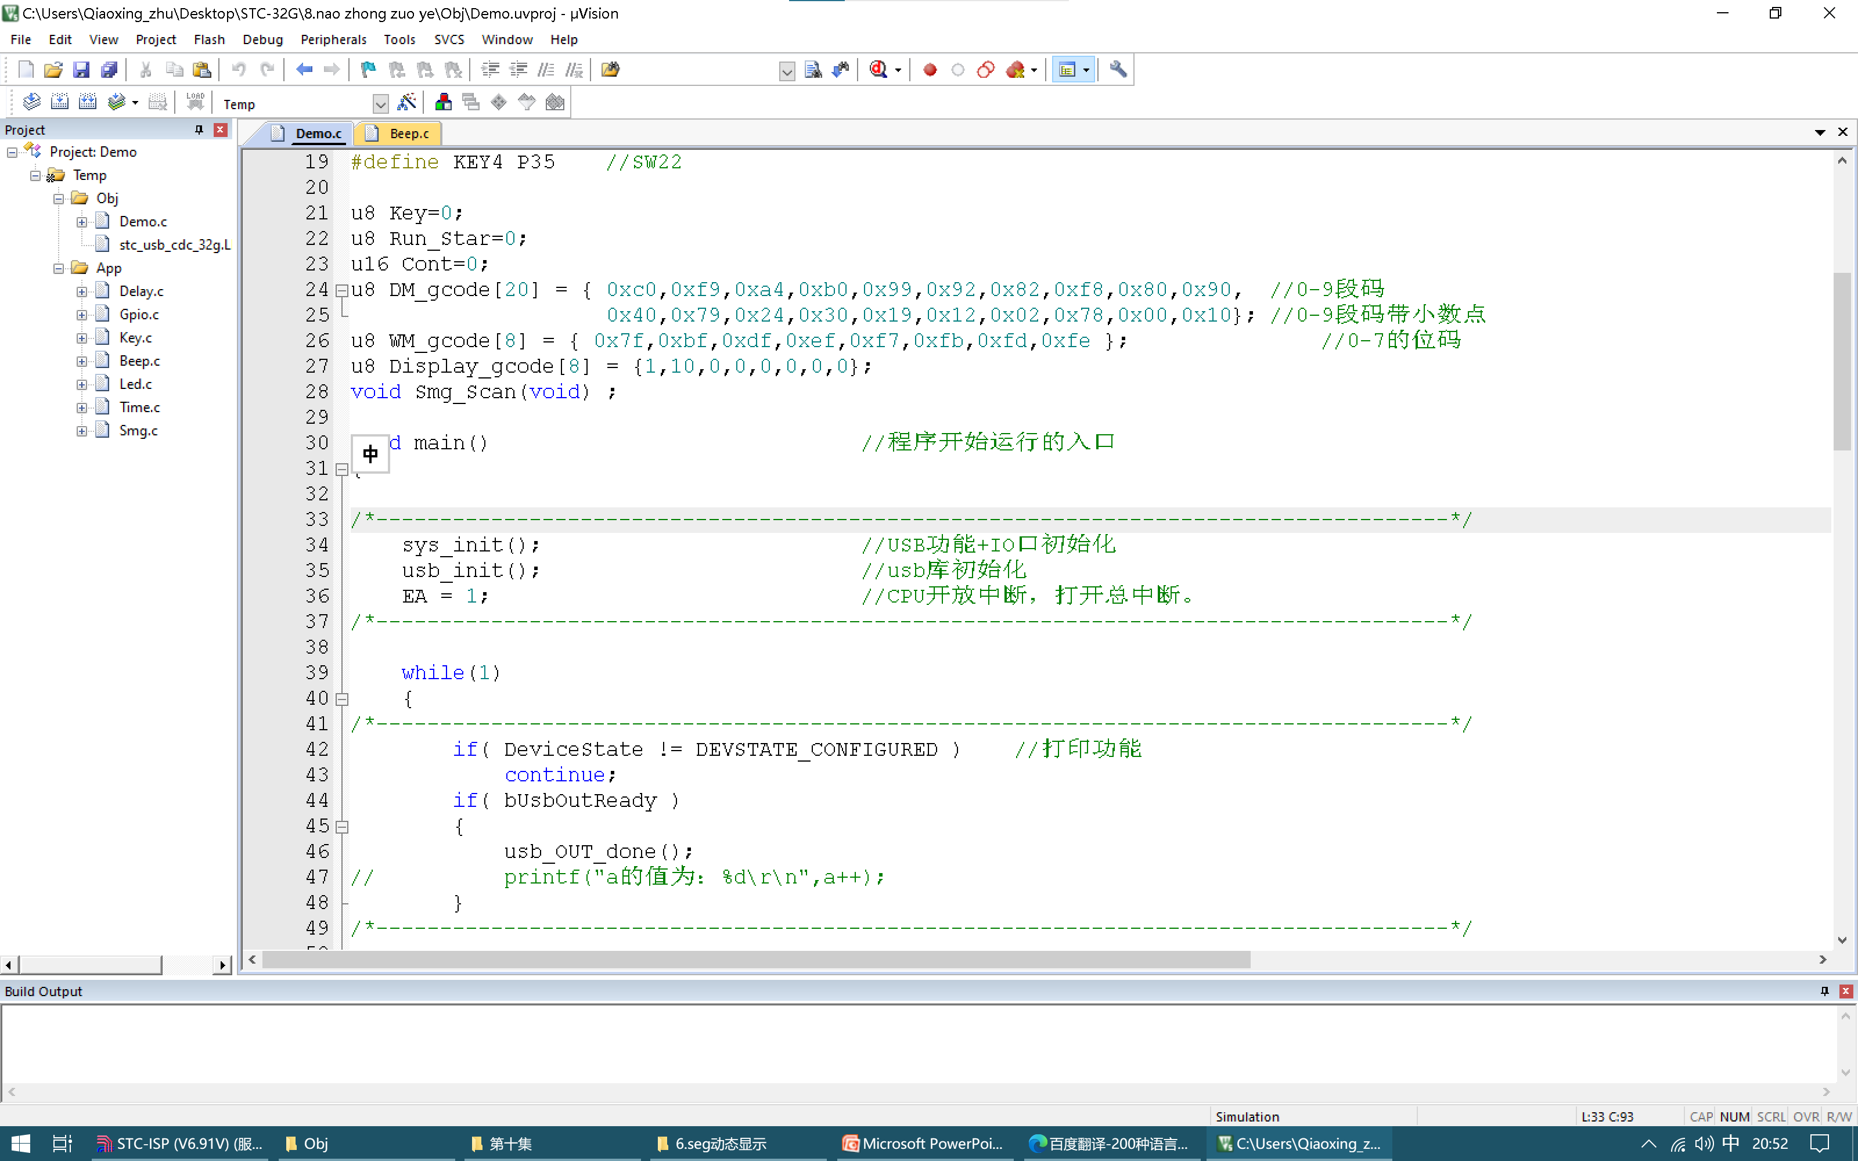Viewport: 1858px width, 1161px height.
Task: Close the Build Output panel
Action: pyautogui.click(x=1846, y=991)
